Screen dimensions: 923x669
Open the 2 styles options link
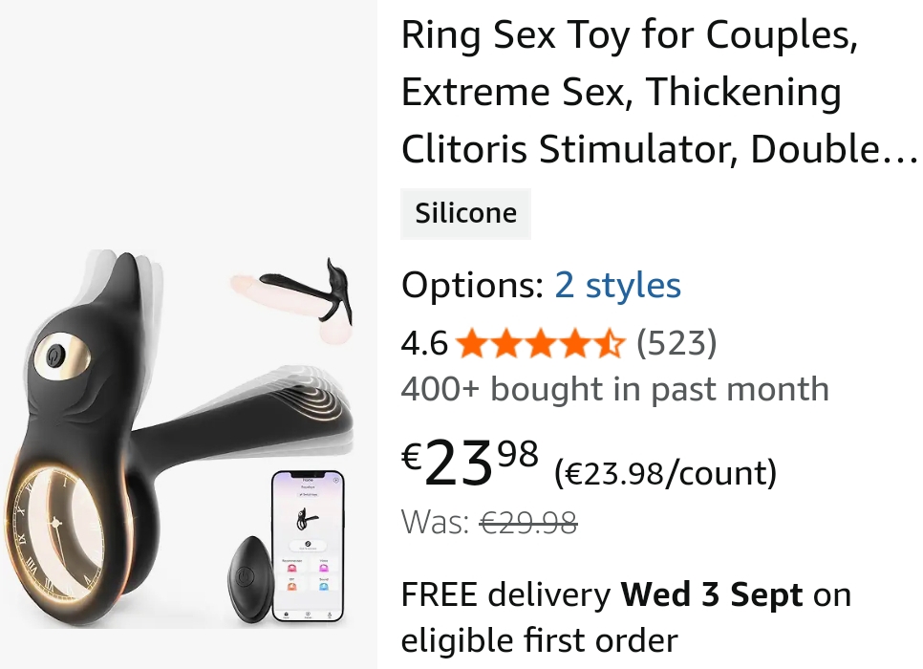[617, 286]
